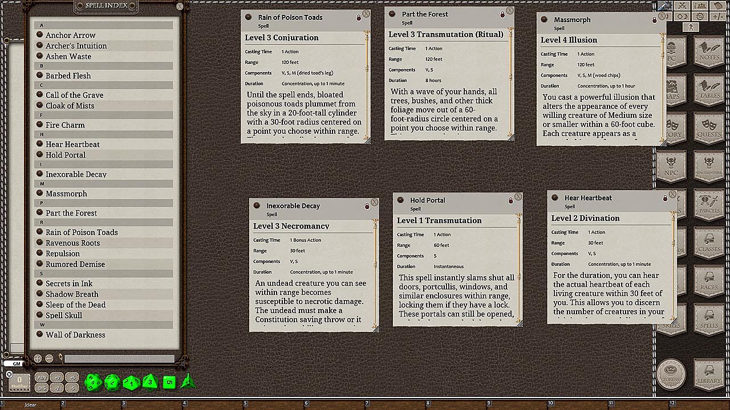Select Shadow Breath in spell index
The height and width of the screenshot is (410, 730).
point(72,294)
